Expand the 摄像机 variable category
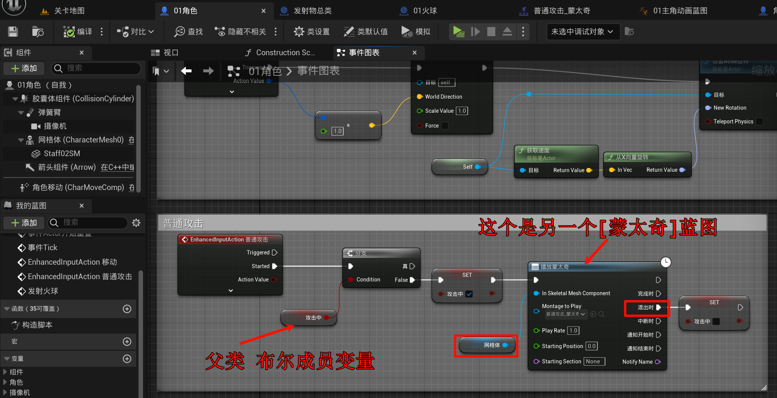Screen dimensions: 777x398 (5, 392)
